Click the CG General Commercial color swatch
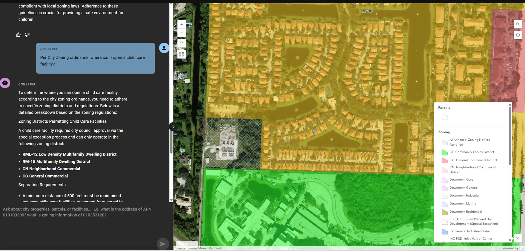 444,161
